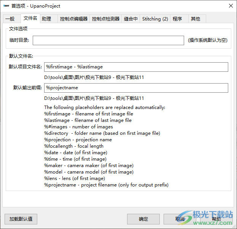Select the 文件名 tab
The height and width of the screenshot is (229, 237).
click(30, 18)
